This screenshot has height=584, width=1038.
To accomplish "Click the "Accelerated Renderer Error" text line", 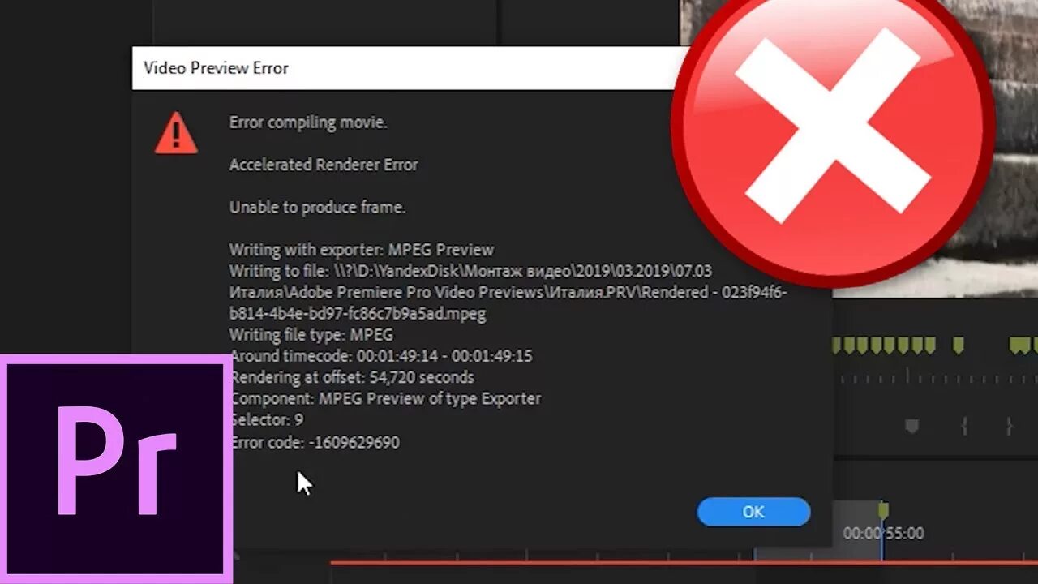I will coord(324,165).
